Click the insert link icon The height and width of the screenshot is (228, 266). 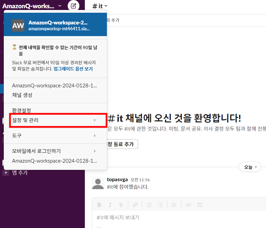pyautogui.click(x=135, y=205)
